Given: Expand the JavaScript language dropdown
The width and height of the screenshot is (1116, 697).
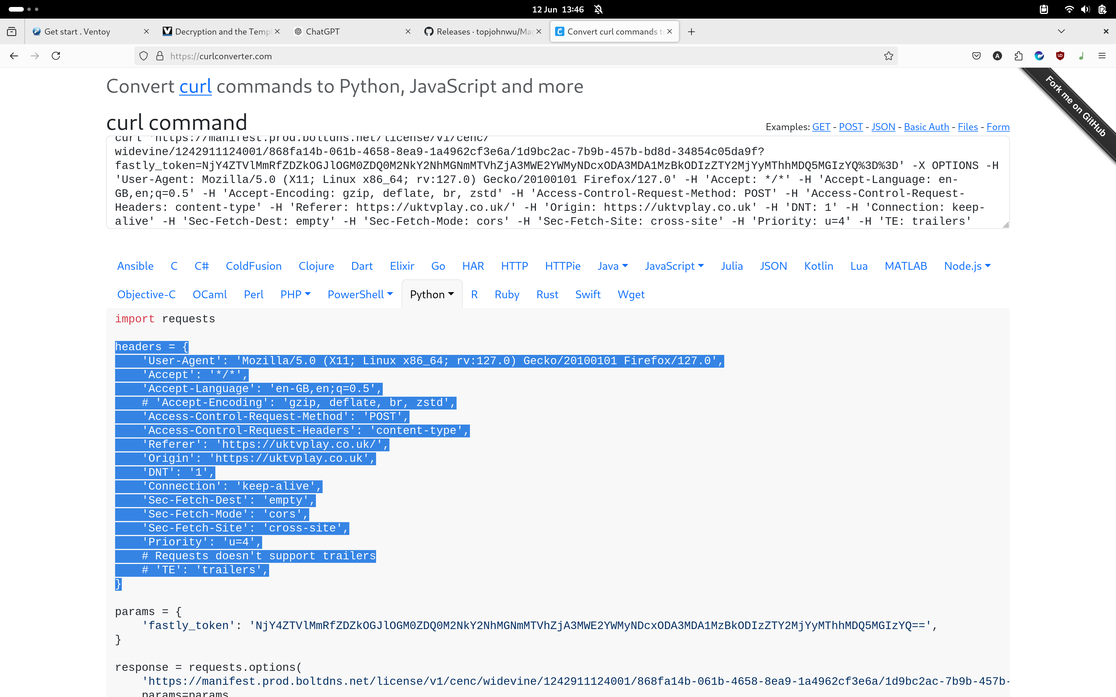Looking at the screenshot, I should tap(674, 266).
